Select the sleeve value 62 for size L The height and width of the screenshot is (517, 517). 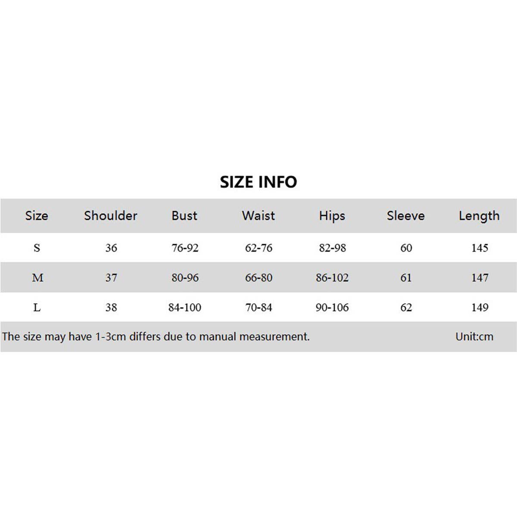click(406, 307)
